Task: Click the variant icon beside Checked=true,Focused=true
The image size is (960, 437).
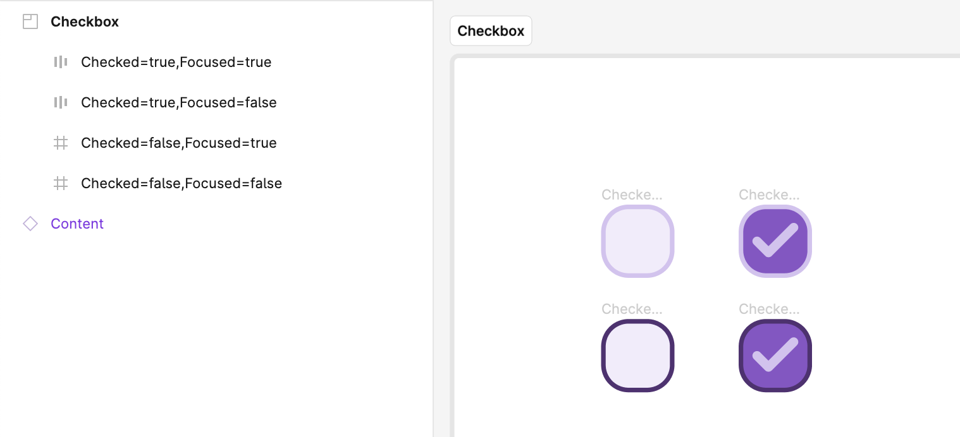Action: [x=60, y=62]
